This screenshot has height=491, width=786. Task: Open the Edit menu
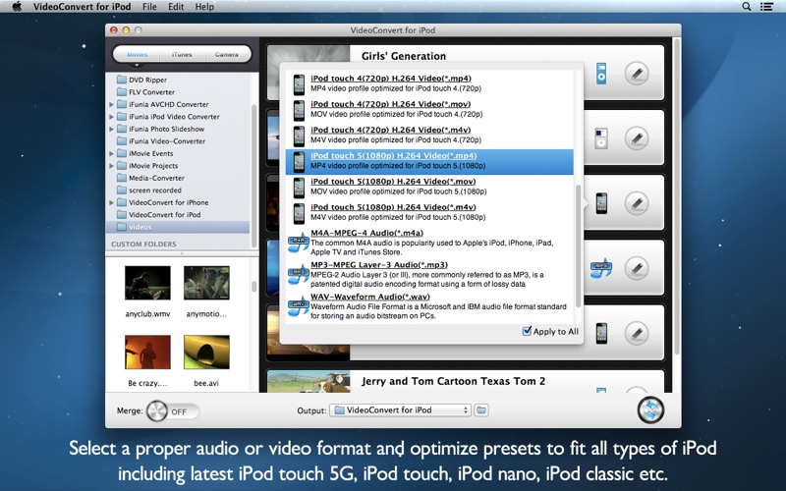click(x=176, y=7)
